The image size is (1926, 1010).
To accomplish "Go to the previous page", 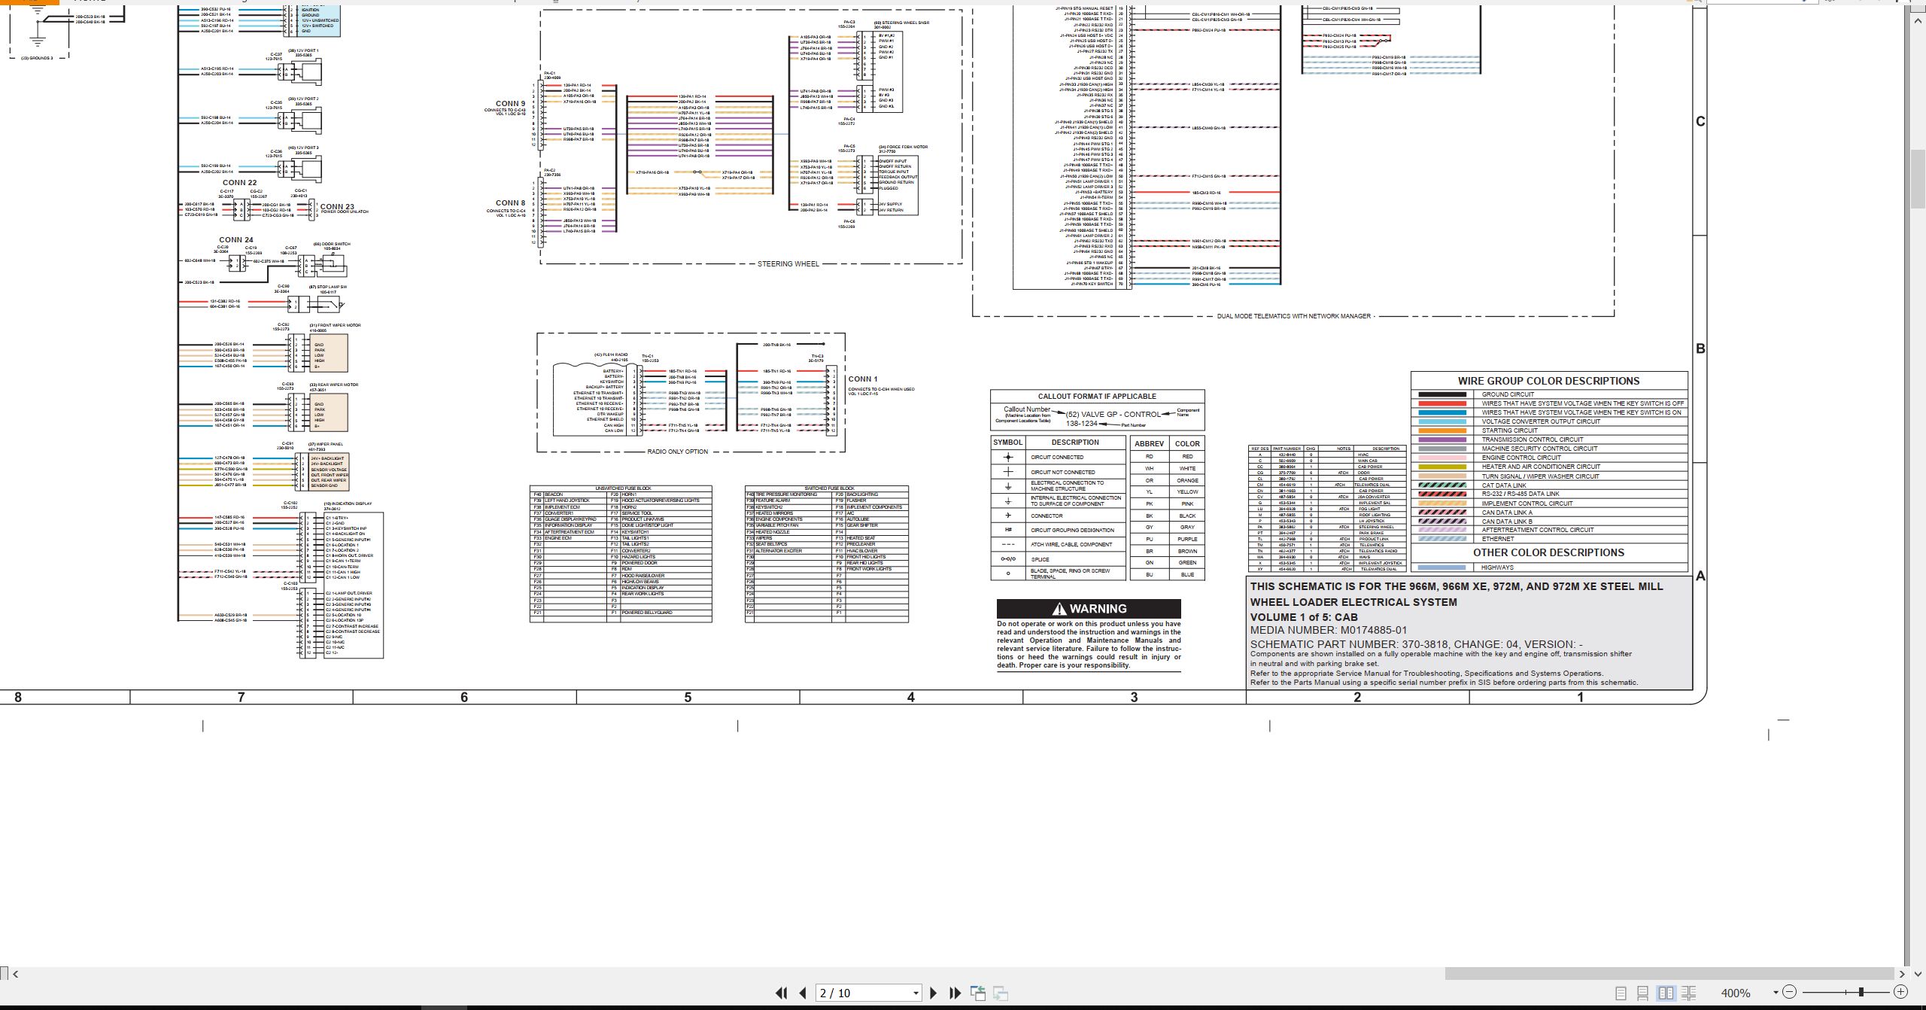I will [803, 993].
